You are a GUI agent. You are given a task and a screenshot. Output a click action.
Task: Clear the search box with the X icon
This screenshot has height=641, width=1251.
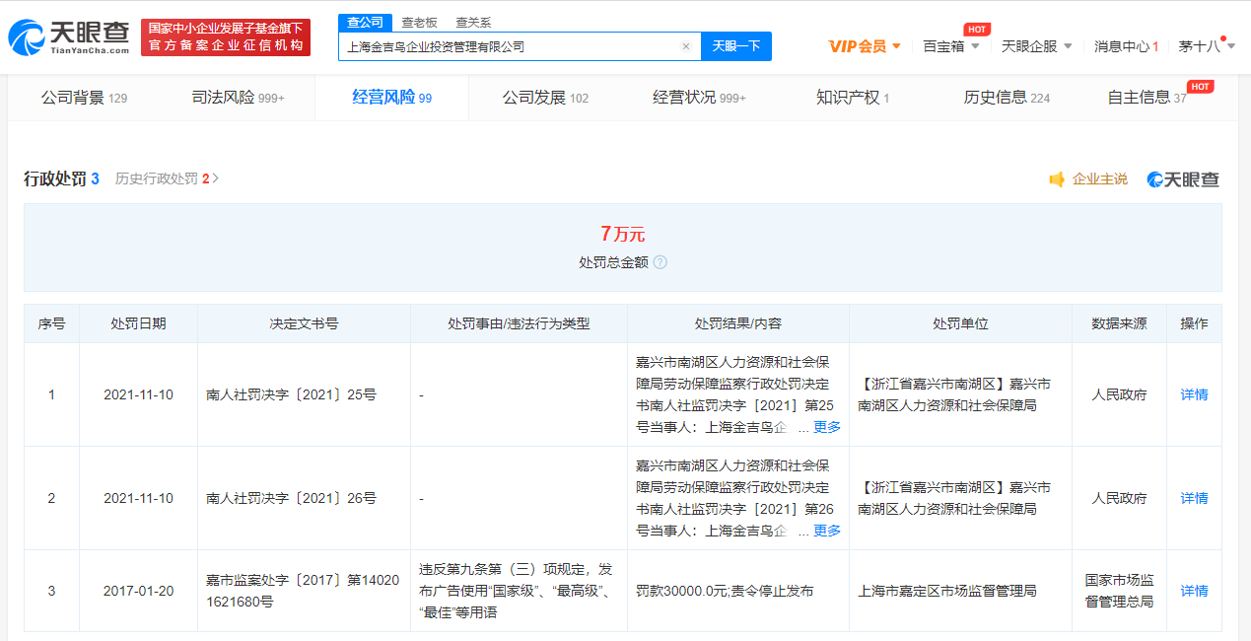coord(686,46)
